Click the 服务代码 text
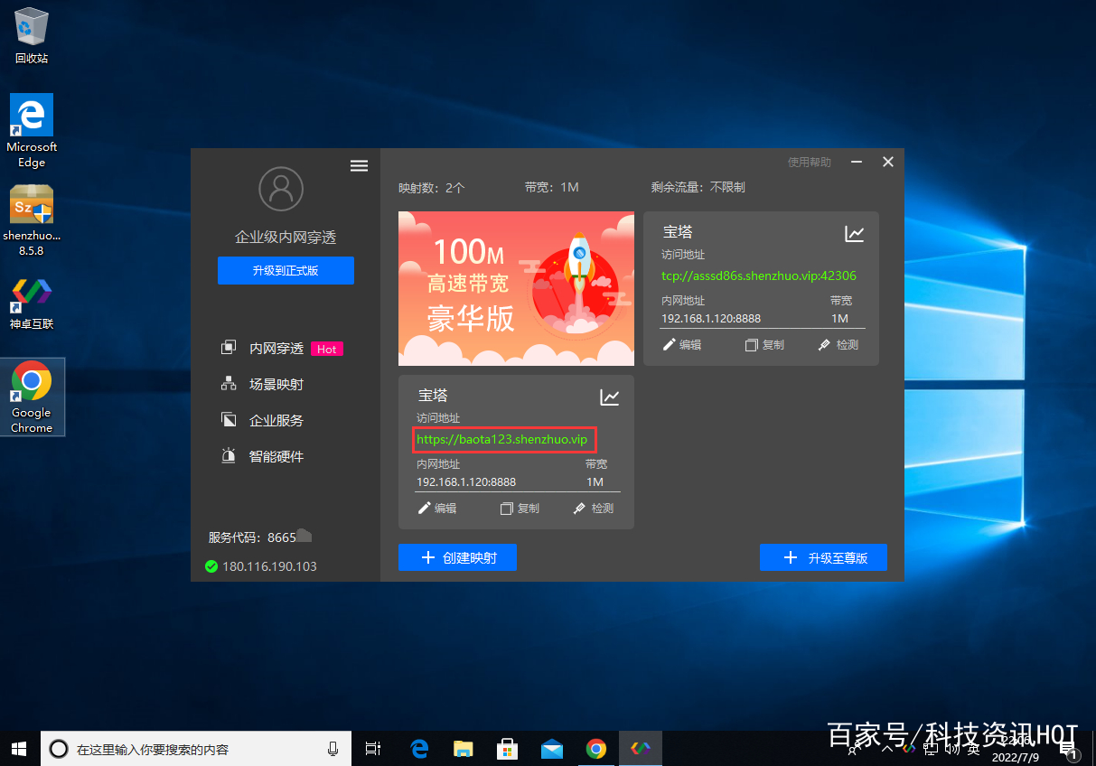Viewport: 1096px width, 766px height. coord(252,537)
